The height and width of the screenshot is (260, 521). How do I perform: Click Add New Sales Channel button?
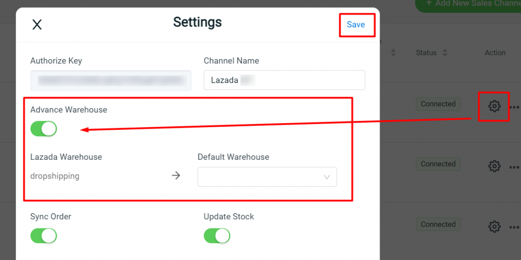click(x=468, y=4)
